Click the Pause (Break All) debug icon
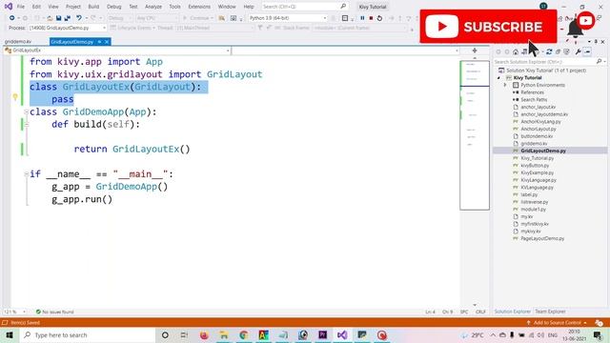 (362, 18)
